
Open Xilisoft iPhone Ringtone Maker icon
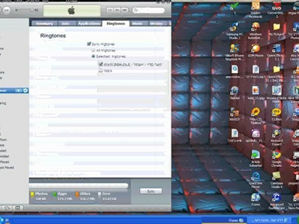point(234,52)
